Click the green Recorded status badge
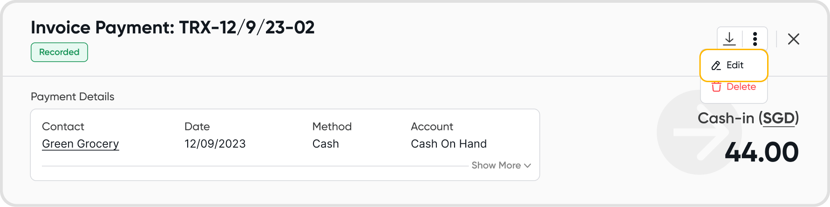This screenshot has width=830, height=207. [59, 52]
